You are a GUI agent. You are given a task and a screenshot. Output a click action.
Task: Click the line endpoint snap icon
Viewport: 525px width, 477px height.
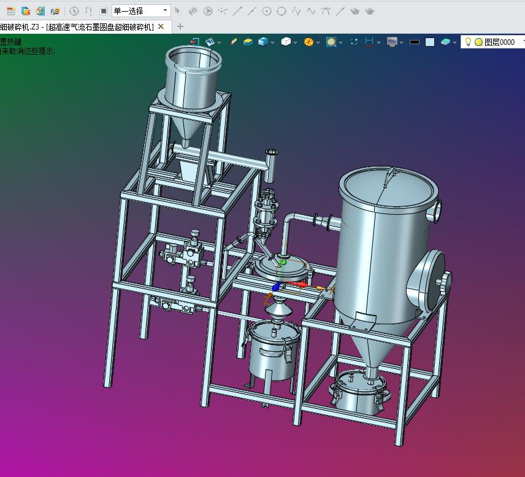(237, 11)
